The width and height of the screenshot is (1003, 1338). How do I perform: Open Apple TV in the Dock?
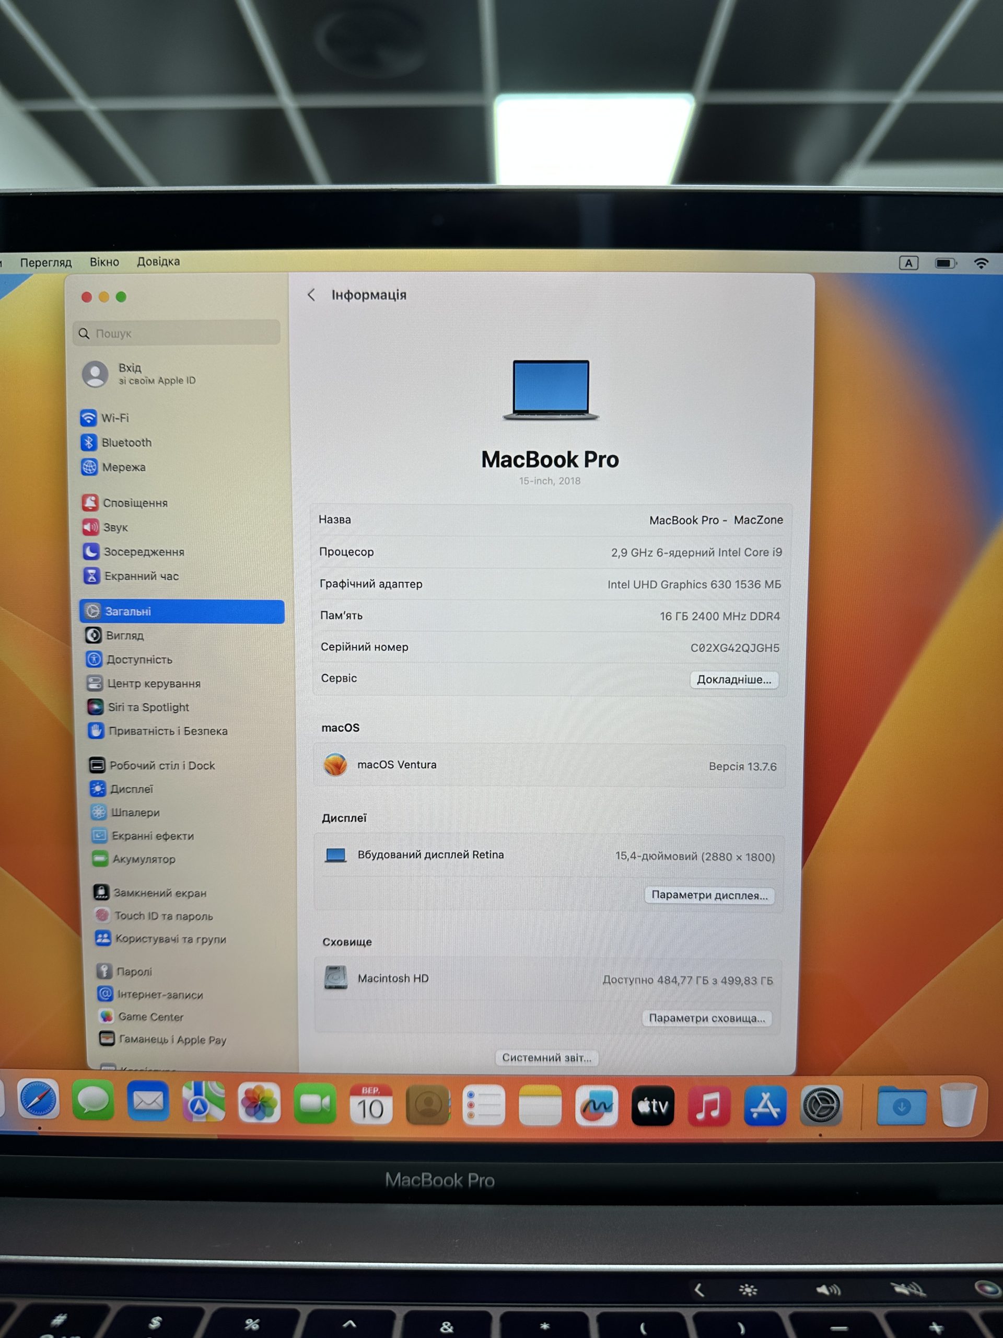pyautogui.click(x=653, y=1106)
